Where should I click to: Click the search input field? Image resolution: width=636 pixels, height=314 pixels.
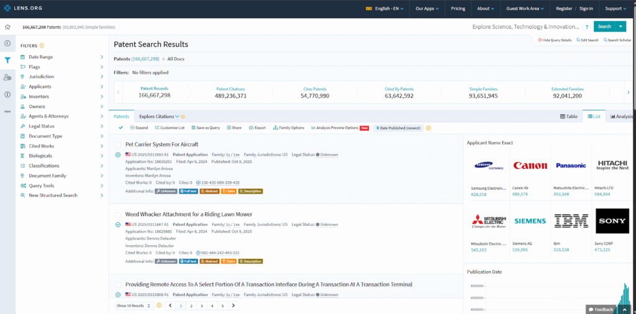[x=525, y=27]
